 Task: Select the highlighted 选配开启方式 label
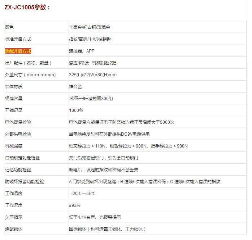[x=18, y=51]
